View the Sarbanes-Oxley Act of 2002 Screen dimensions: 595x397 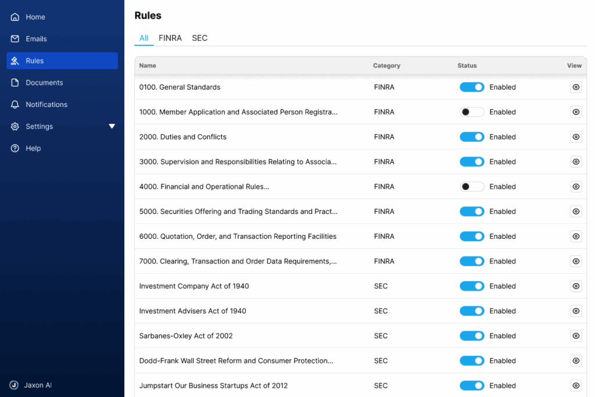point(576,336)
